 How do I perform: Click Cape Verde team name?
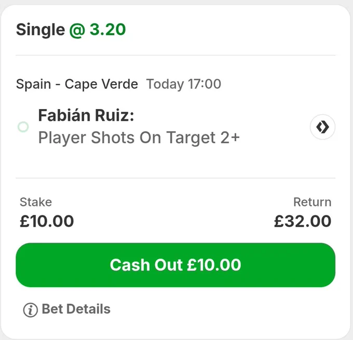101,84
